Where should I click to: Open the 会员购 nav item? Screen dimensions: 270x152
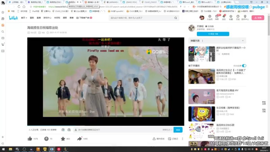(57, 18)
